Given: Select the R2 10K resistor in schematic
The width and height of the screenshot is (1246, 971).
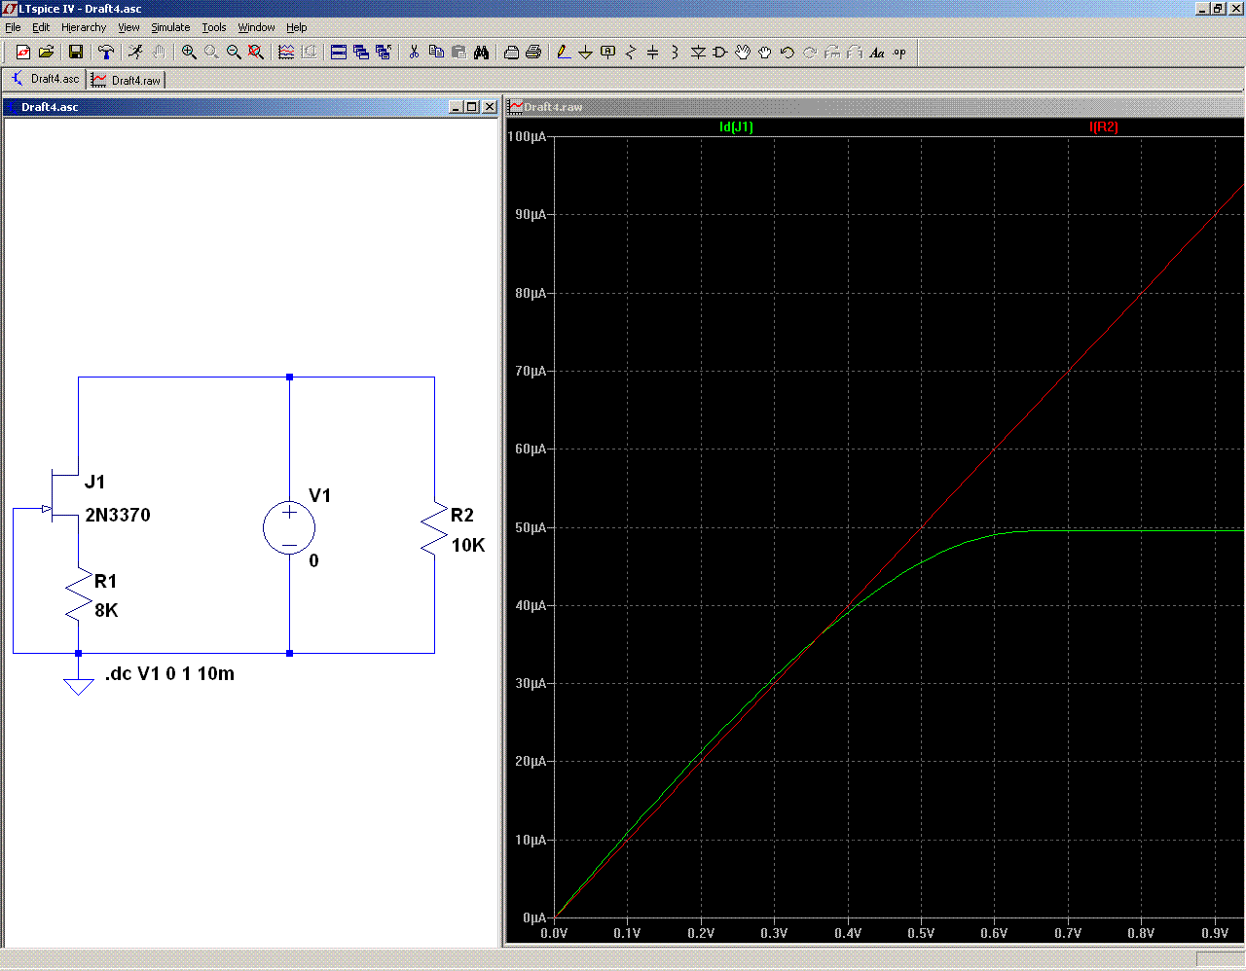Looking at the screenshot, I should 433,530.
